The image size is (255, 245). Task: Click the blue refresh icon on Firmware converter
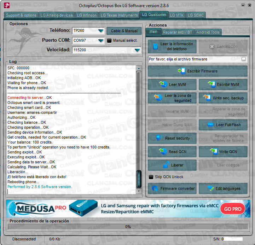[155, 188]
